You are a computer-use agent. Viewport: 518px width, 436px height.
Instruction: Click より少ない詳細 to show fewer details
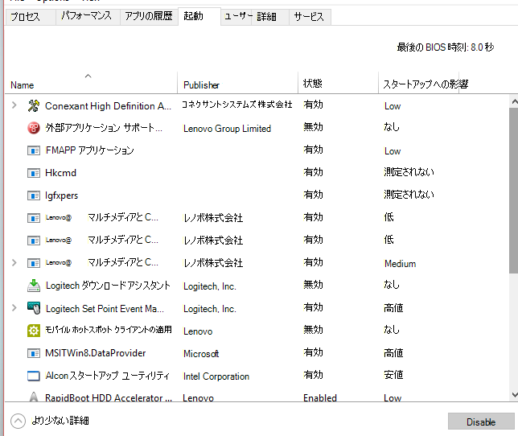click(60, 421)
